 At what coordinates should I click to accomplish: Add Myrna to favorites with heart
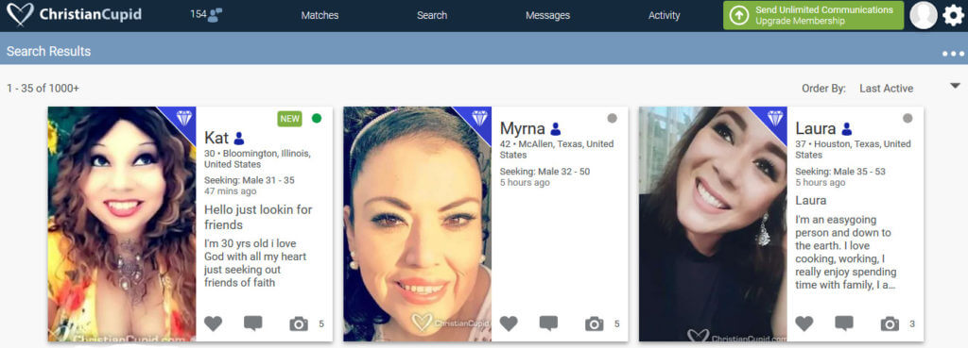click(509, 323)
